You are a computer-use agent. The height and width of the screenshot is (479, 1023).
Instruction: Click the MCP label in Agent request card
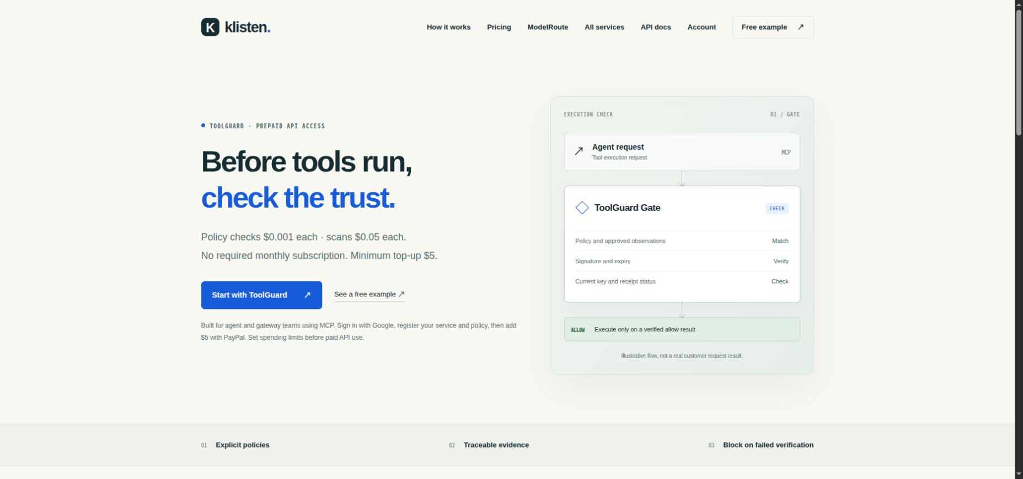click(x=786, y=152)
